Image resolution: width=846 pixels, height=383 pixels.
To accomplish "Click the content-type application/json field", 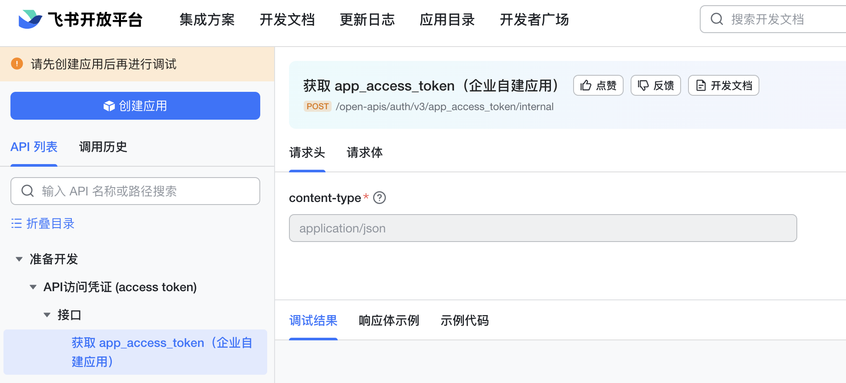I will click(543, 228).
